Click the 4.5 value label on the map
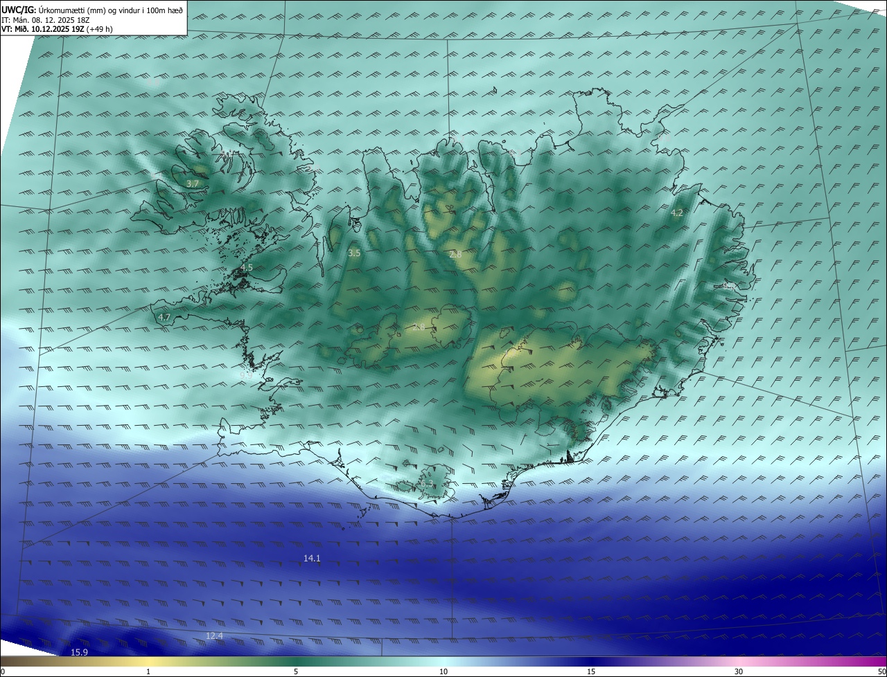 [x=247, y=267]
